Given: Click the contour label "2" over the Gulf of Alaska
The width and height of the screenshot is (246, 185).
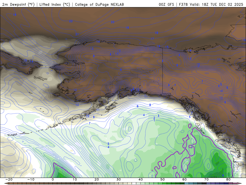Looking at the screenshot, I should pos(154,118).
